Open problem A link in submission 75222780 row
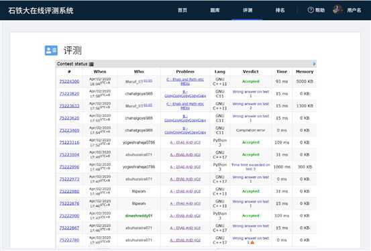The image size is (371, 251). point(185,240)
